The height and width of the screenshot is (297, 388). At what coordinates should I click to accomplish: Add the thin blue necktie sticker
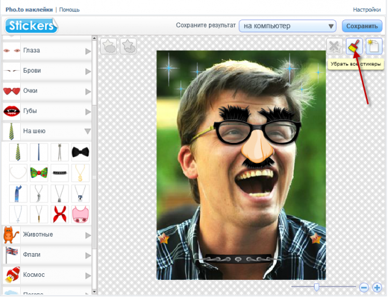38,152
